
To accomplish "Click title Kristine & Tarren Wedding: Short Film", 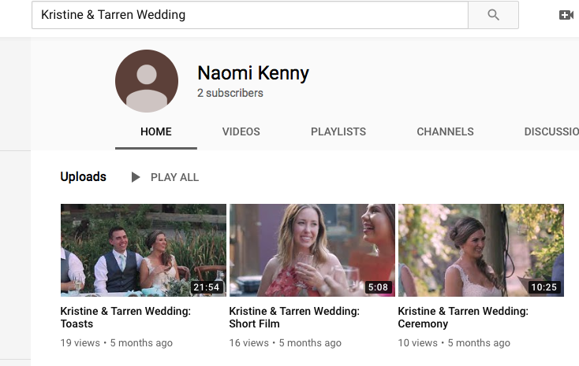I will (x=294, y=317).
